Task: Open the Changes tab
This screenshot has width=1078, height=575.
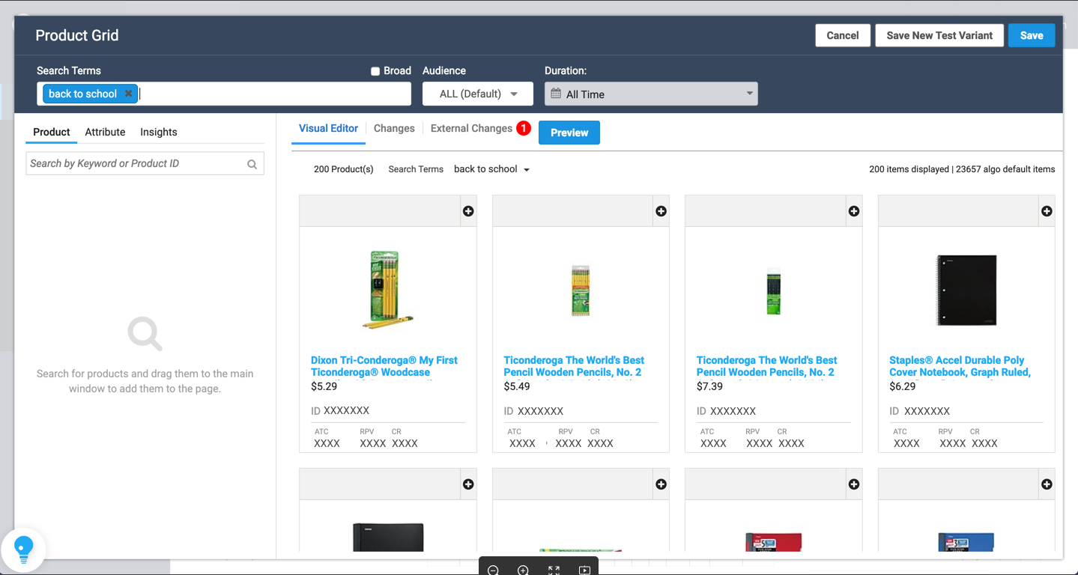Action: pos(394,128)
